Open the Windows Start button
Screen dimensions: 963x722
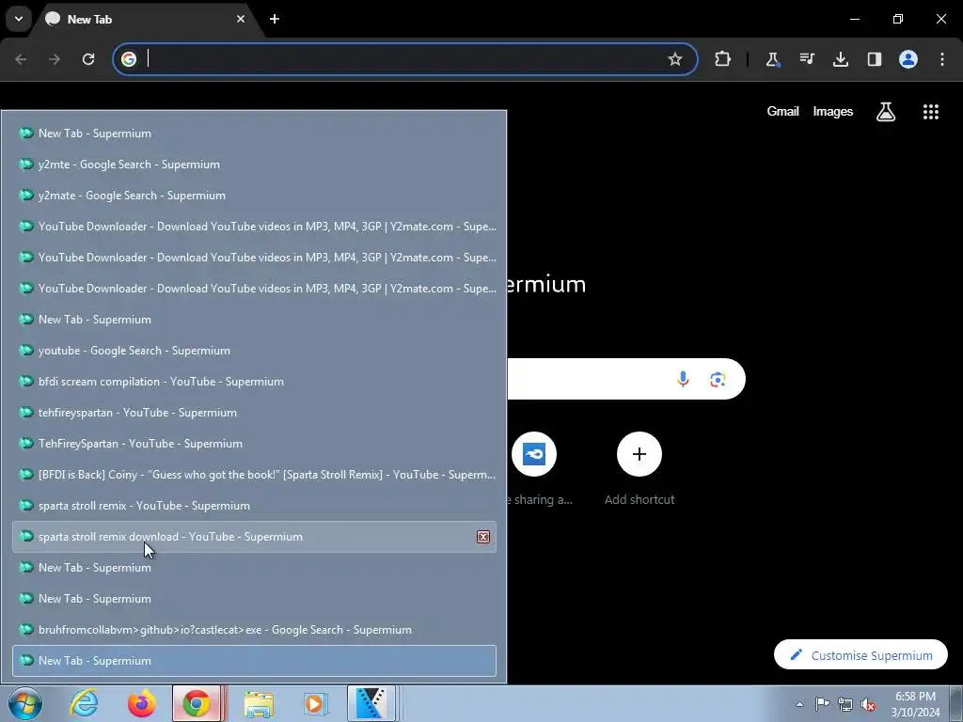[25, 703]
